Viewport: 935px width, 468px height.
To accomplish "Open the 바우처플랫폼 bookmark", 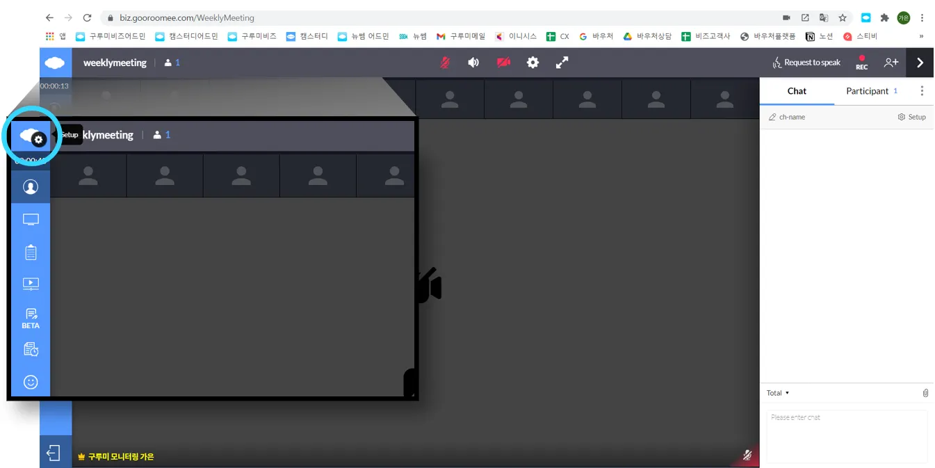I will click(x=768, y=36).
